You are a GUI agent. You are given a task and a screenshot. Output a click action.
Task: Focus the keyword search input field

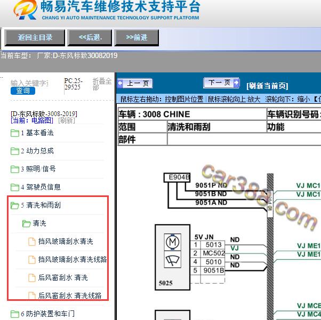29,83
